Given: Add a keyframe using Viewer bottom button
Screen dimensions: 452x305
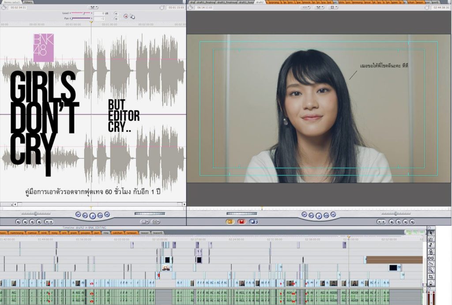Looking at the screenshot, I should tap(32, 222).
